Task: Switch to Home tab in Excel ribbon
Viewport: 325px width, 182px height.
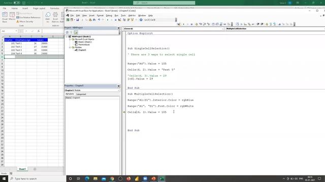Action: (x=15, y=9)
